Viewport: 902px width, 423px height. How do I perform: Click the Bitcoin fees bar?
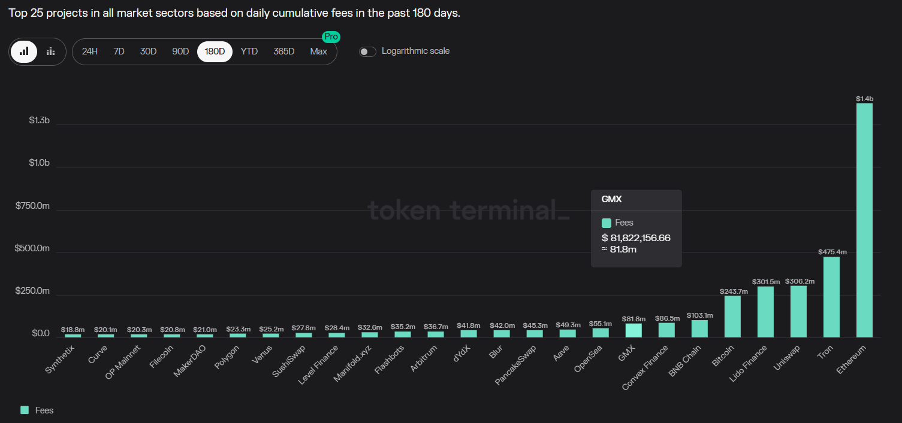732,317
